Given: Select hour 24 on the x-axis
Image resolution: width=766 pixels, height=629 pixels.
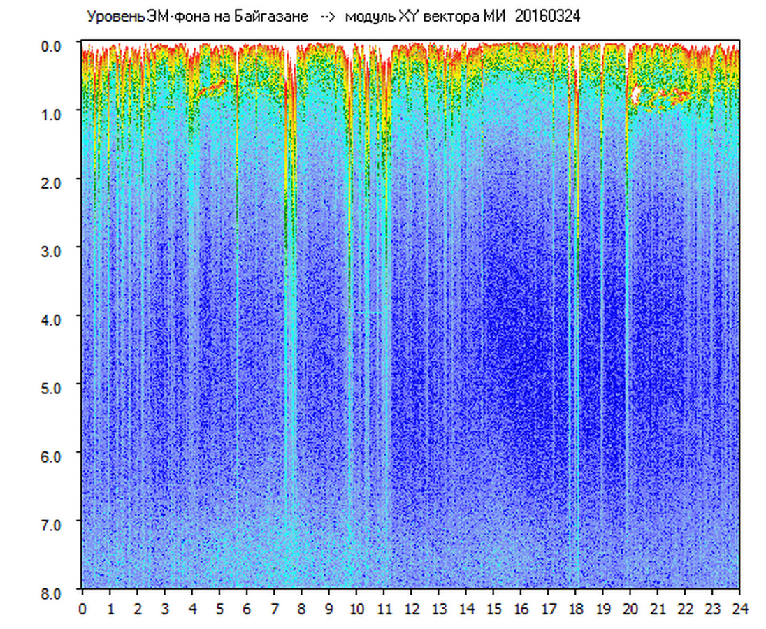Looking at the screenshot, I should 739,609.
